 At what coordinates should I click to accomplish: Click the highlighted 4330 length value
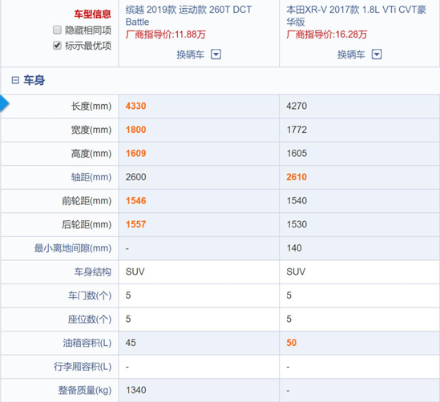click(135, 106)
